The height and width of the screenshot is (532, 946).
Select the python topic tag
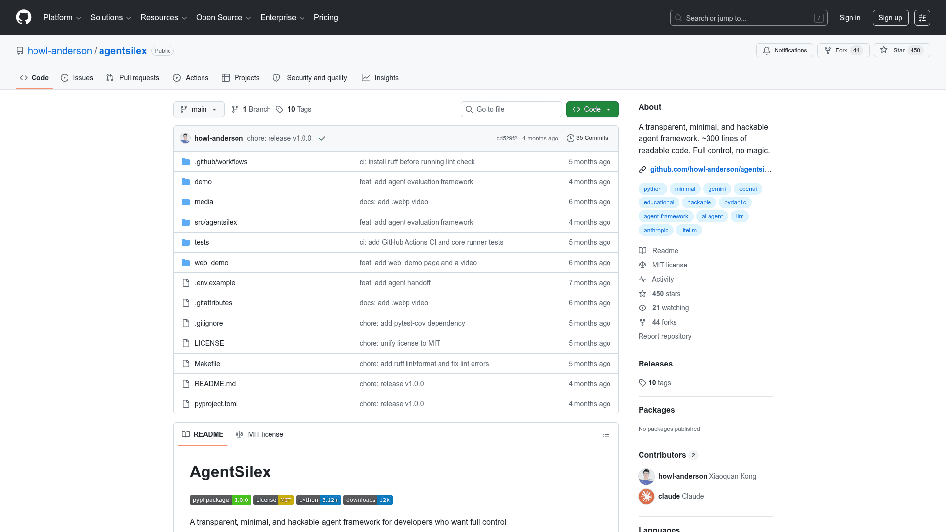[653, 189]
